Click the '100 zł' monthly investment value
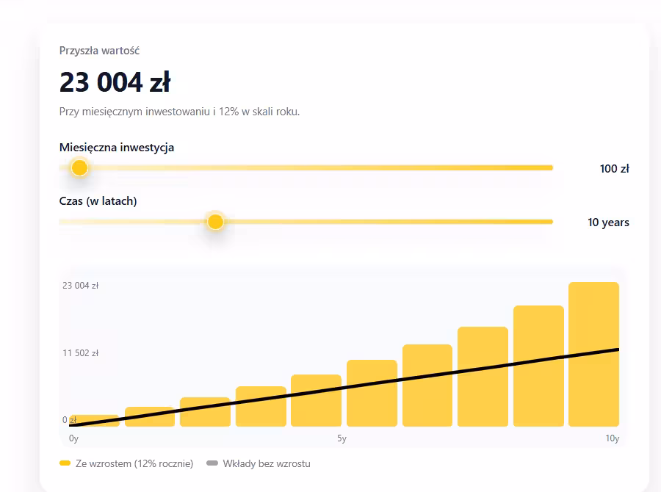The image size is (661, 492). (614, 169)
